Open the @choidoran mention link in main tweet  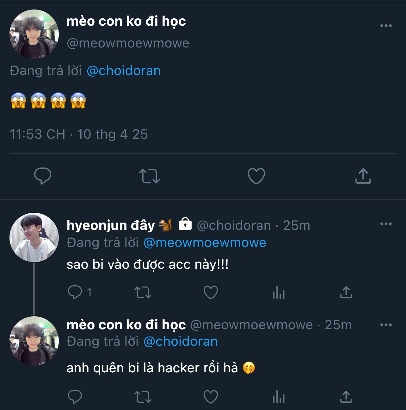click(x=124, y=71)
